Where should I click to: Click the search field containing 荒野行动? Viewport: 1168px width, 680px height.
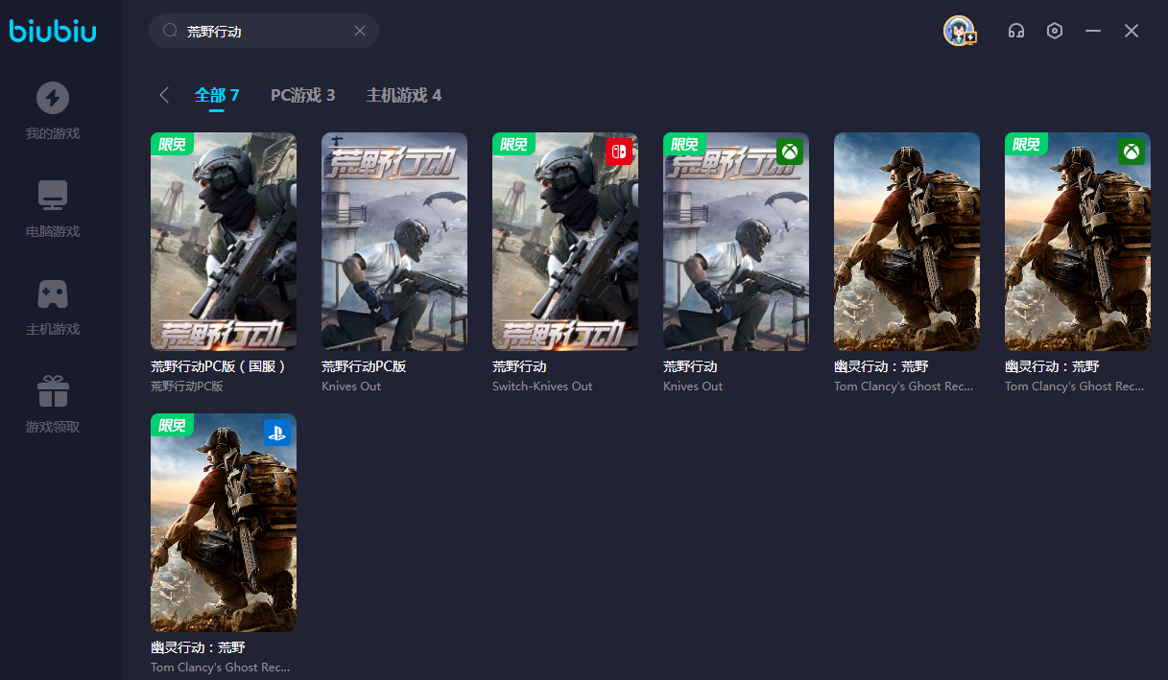click(x=264, y=31)
